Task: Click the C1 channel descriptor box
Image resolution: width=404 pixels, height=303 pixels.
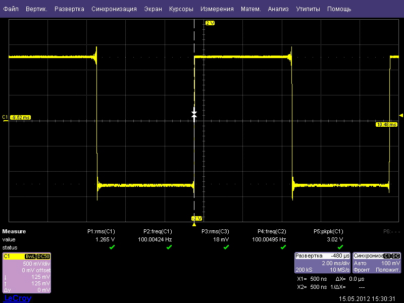Action: coord(26,273)
